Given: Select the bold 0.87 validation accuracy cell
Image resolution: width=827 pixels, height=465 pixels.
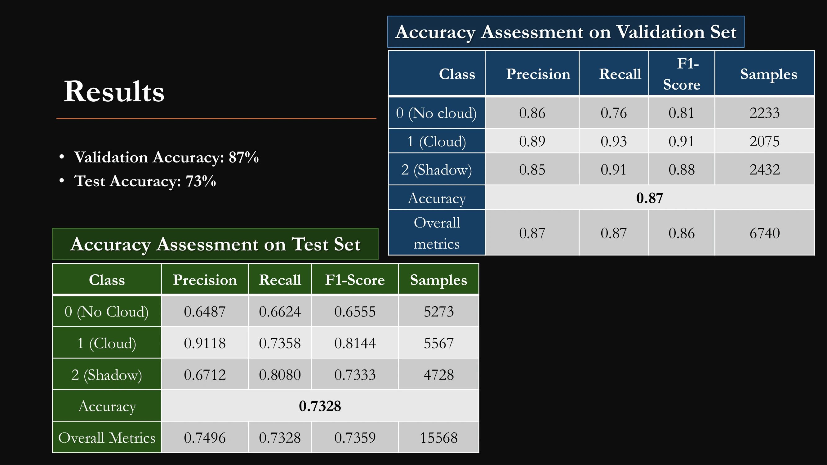Looking at the screenshot, I should pos(649,198).
